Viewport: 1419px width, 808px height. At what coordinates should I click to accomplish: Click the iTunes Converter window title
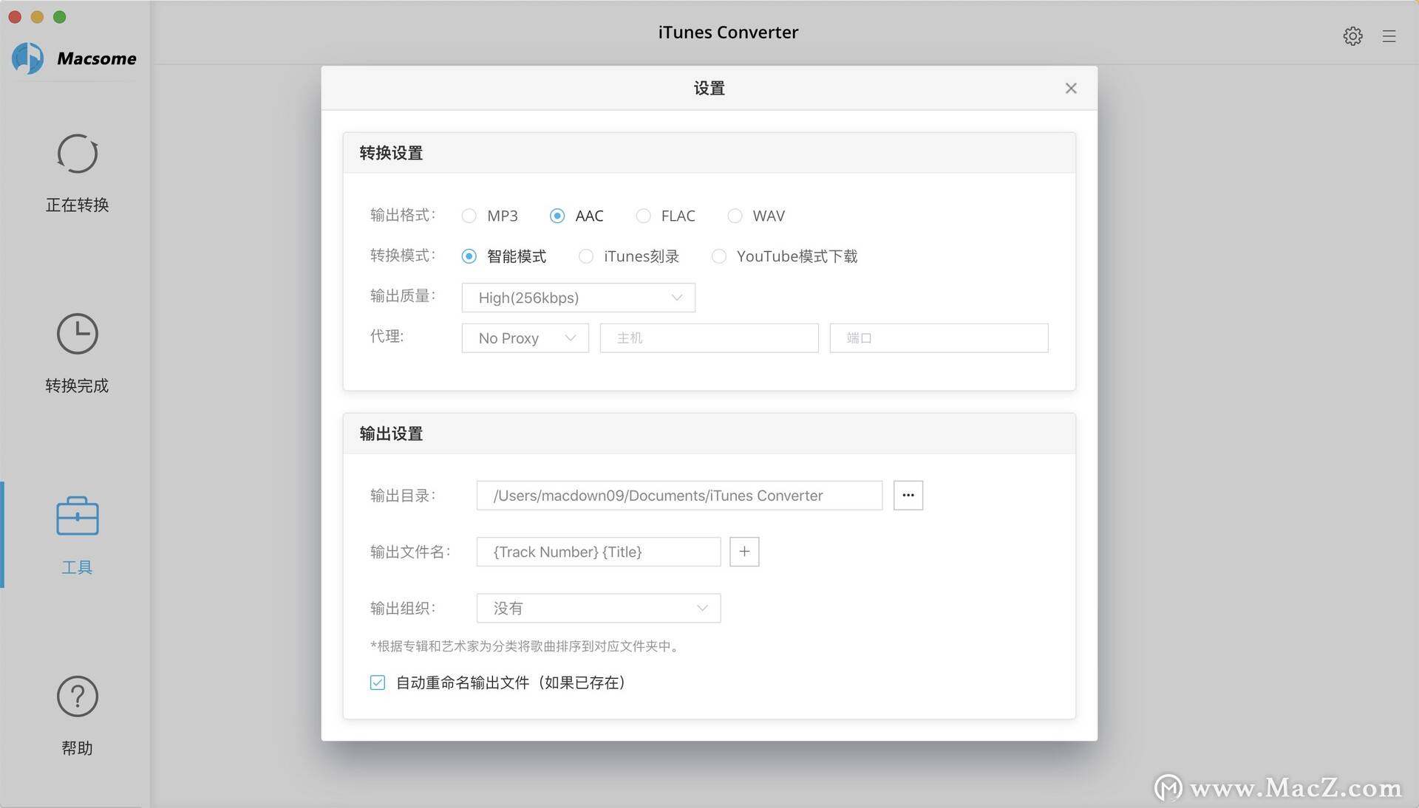click(x=728, y=32)
